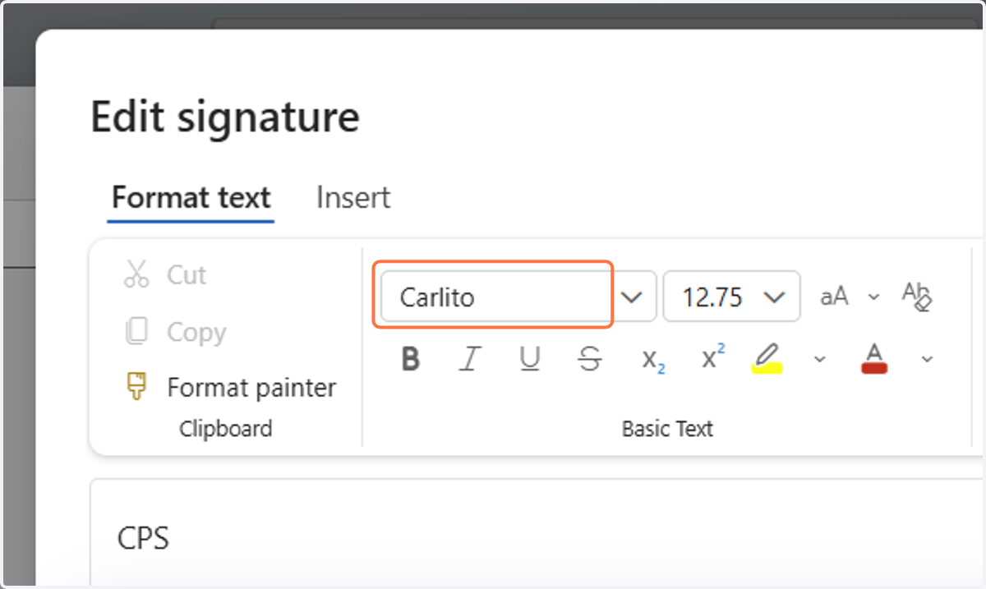The height and width of the screenshot is (589, 986).
Task: Toggle Italic formatting
Action: point(470,359)
